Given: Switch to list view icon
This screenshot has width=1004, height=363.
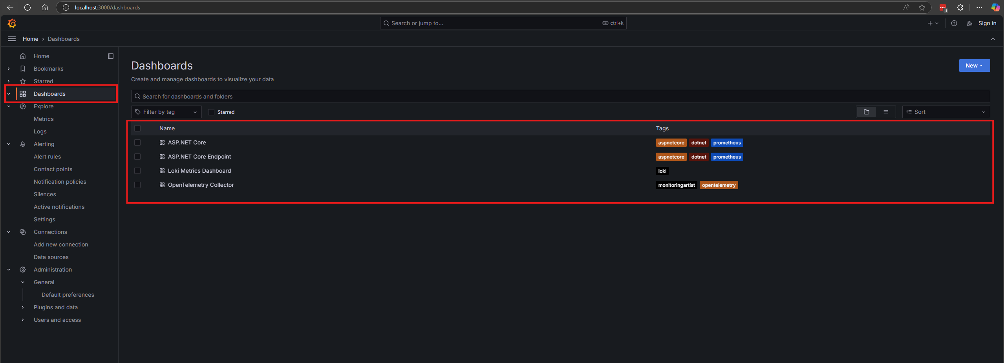Looking at the screenshot, I should [x=885, y=112].
